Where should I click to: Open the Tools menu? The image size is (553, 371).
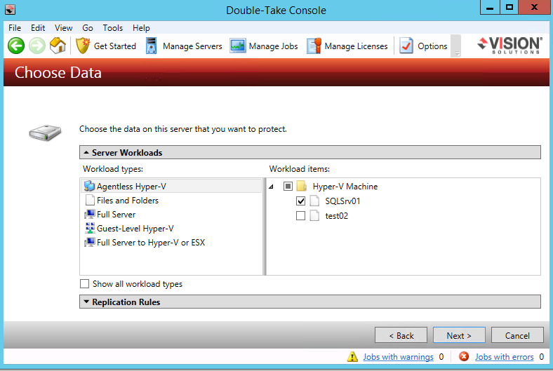pos(112,28)
